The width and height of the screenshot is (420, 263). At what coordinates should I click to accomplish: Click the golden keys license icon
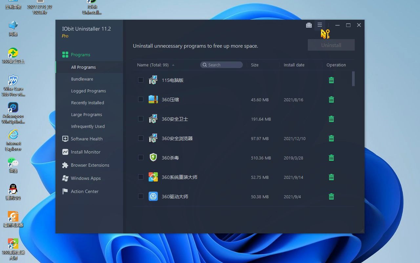pyautogui.click(x=325, y=34)
